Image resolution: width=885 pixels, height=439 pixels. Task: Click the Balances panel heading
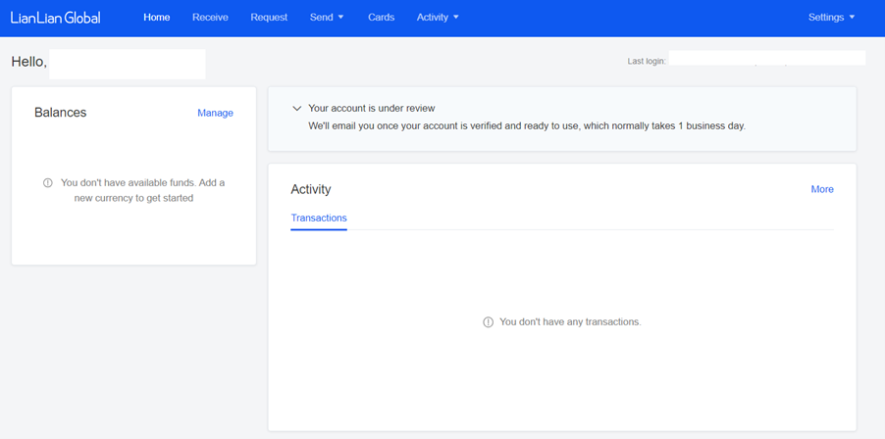pyautogui.click(x=61, y=113)
